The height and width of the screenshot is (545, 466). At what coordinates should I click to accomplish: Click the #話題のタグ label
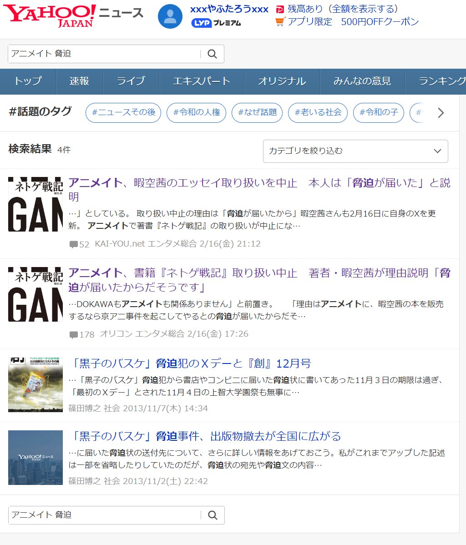pyautogui.click(x=41, y=111)
